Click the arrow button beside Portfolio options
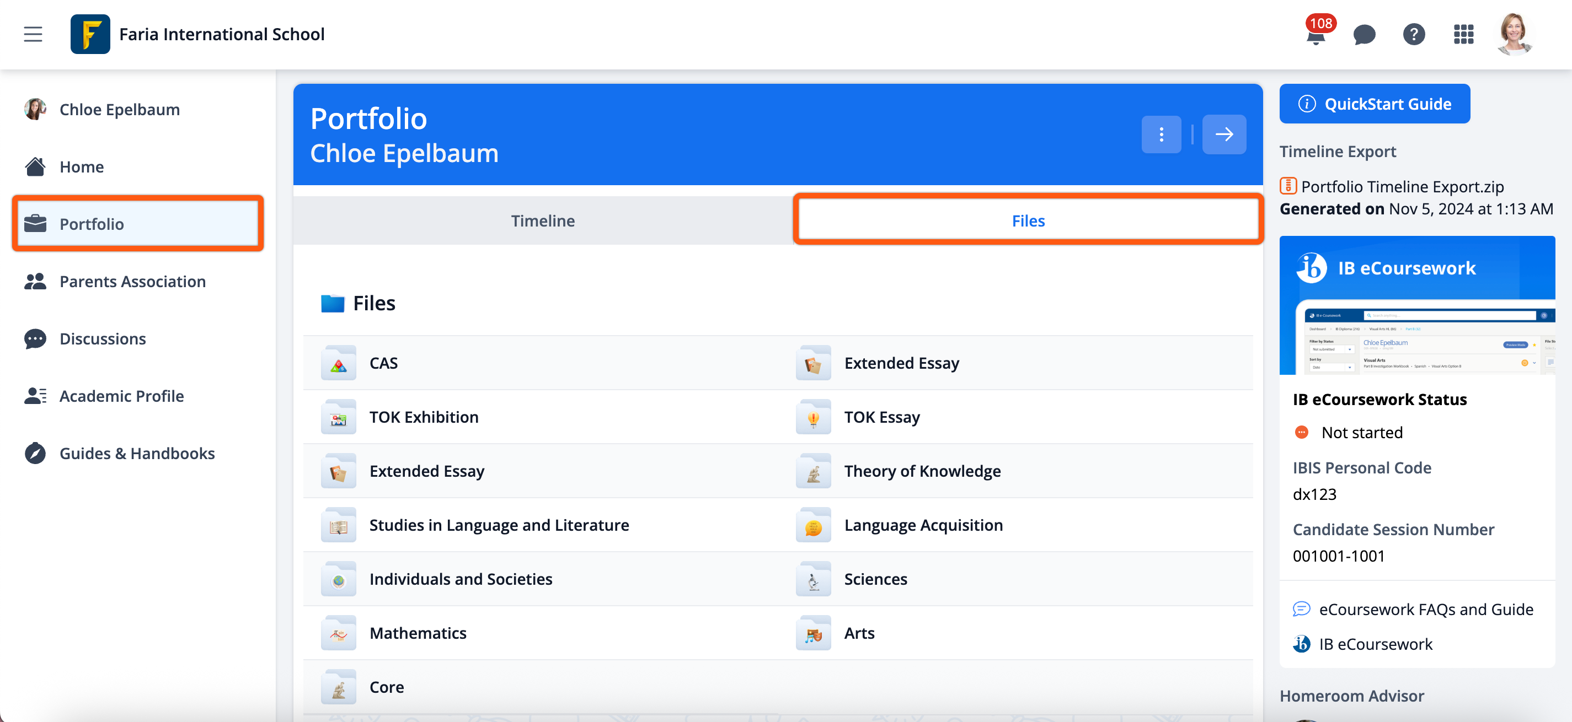 [1223, 134]
